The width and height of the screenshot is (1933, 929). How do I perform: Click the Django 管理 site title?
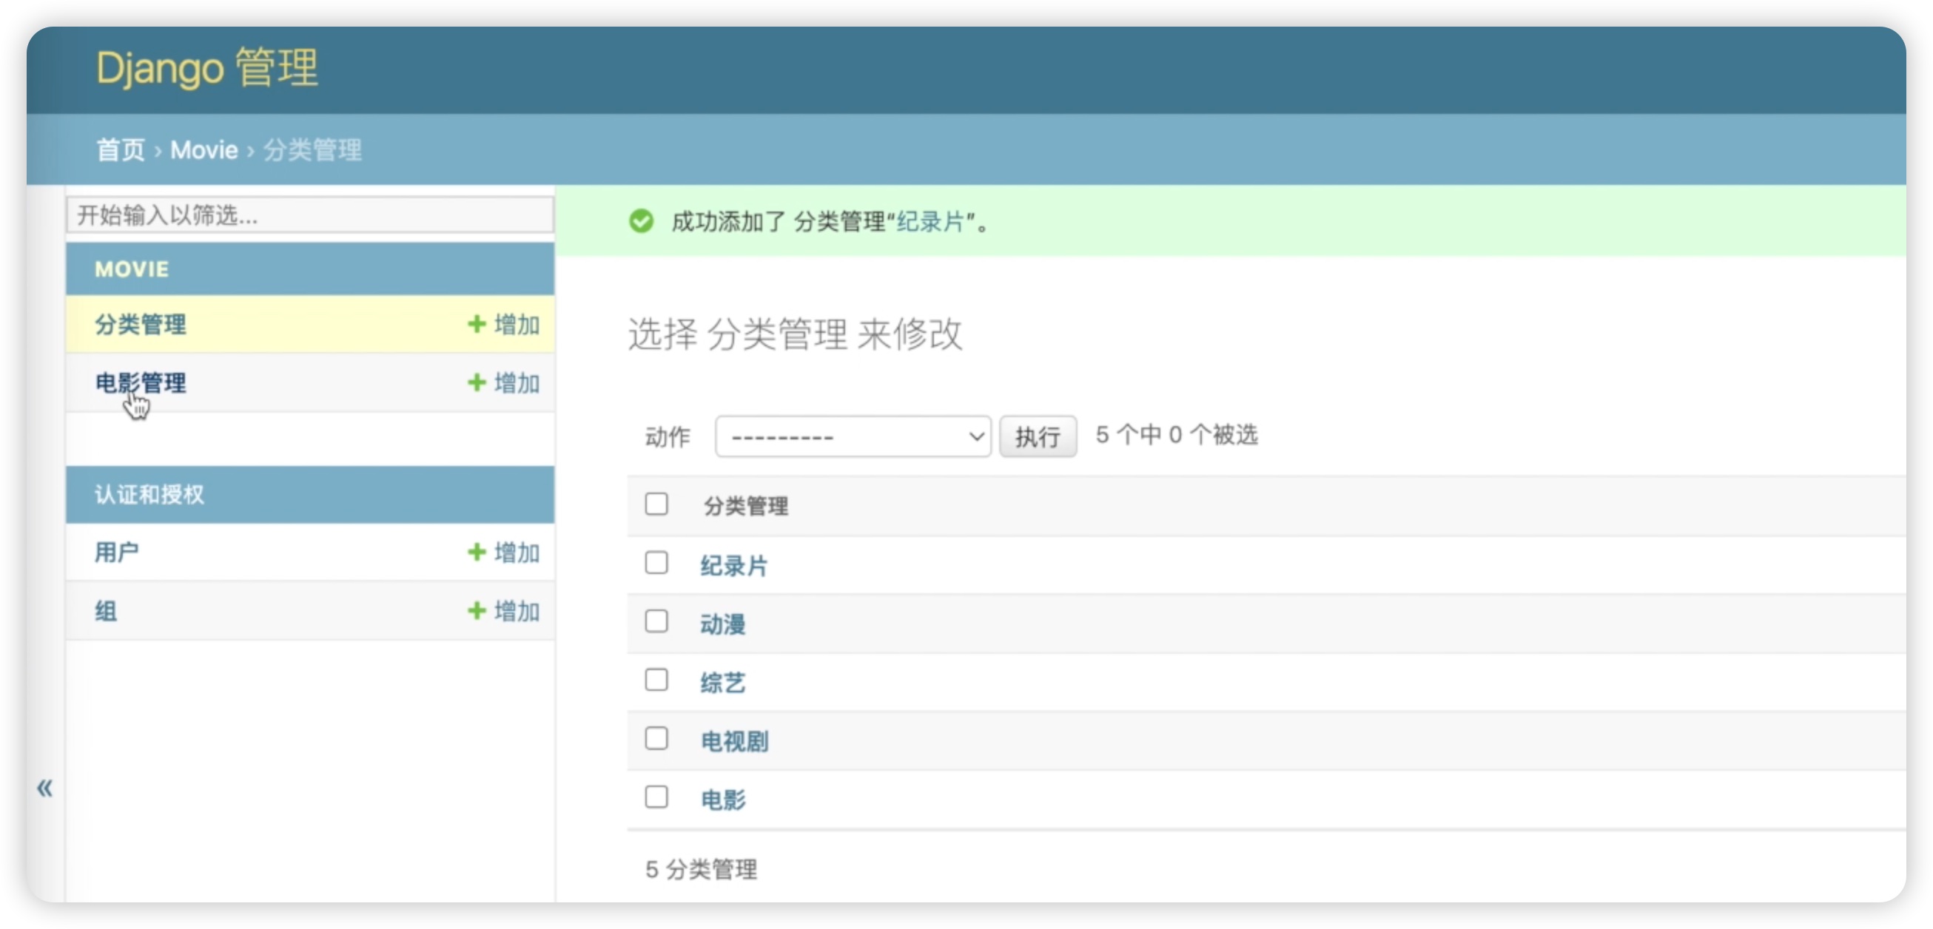(x=207, y=67)
